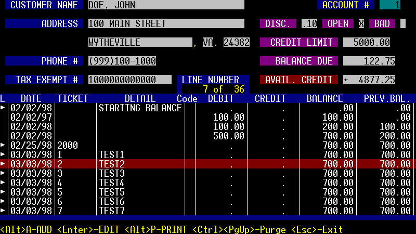The width and height of the screenshot is (416, 234).
Task: Click the Code column header
Action: click(x=187, y=98)
